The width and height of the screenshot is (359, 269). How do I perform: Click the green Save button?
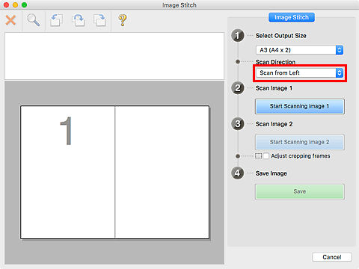pyautogui.click(x=300, y=191)
